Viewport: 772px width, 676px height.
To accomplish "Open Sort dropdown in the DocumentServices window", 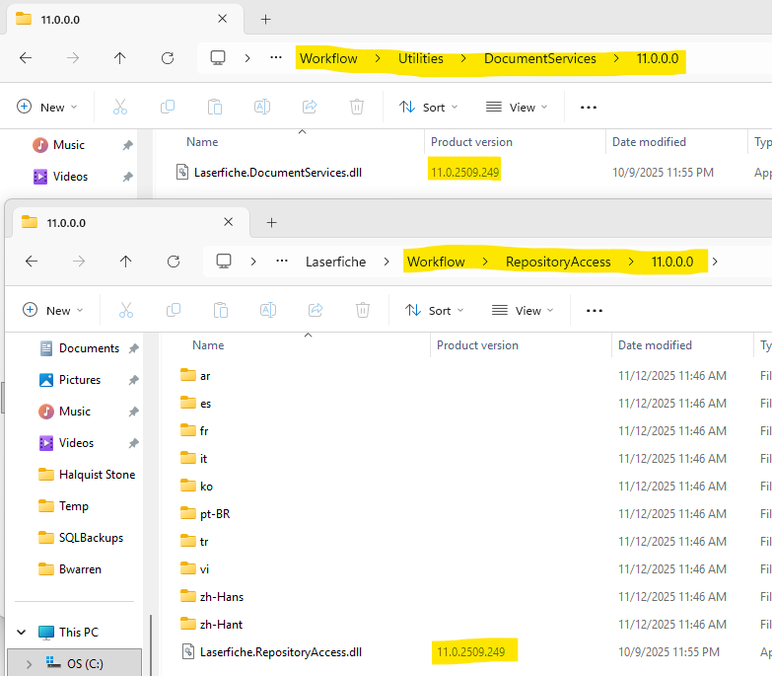I will 428,107.
